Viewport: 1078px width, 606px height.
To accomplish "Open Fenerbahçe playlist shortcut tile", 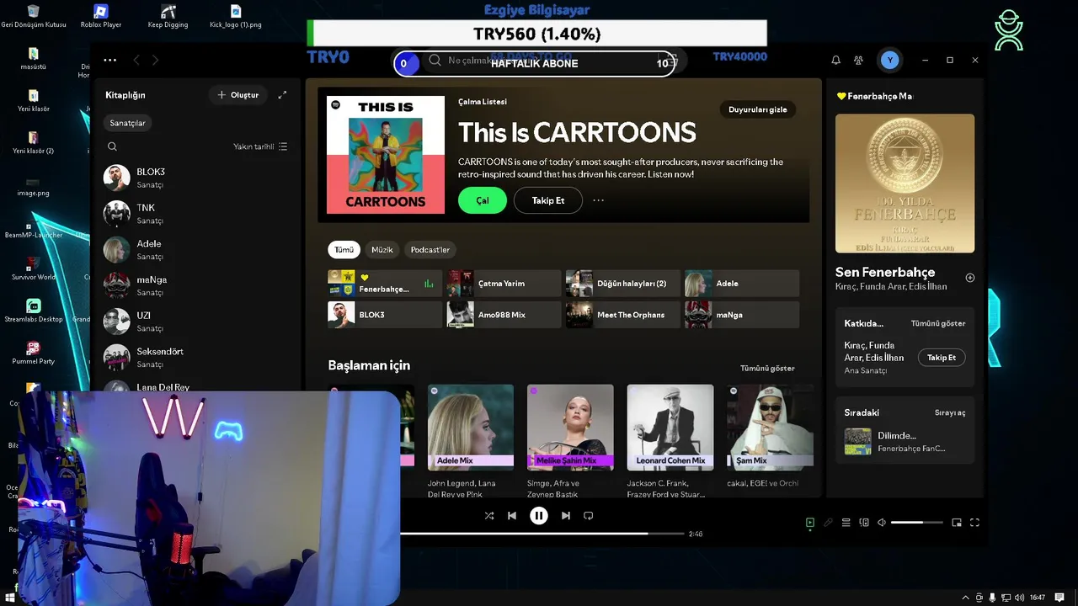I will (x=385, y=284).
